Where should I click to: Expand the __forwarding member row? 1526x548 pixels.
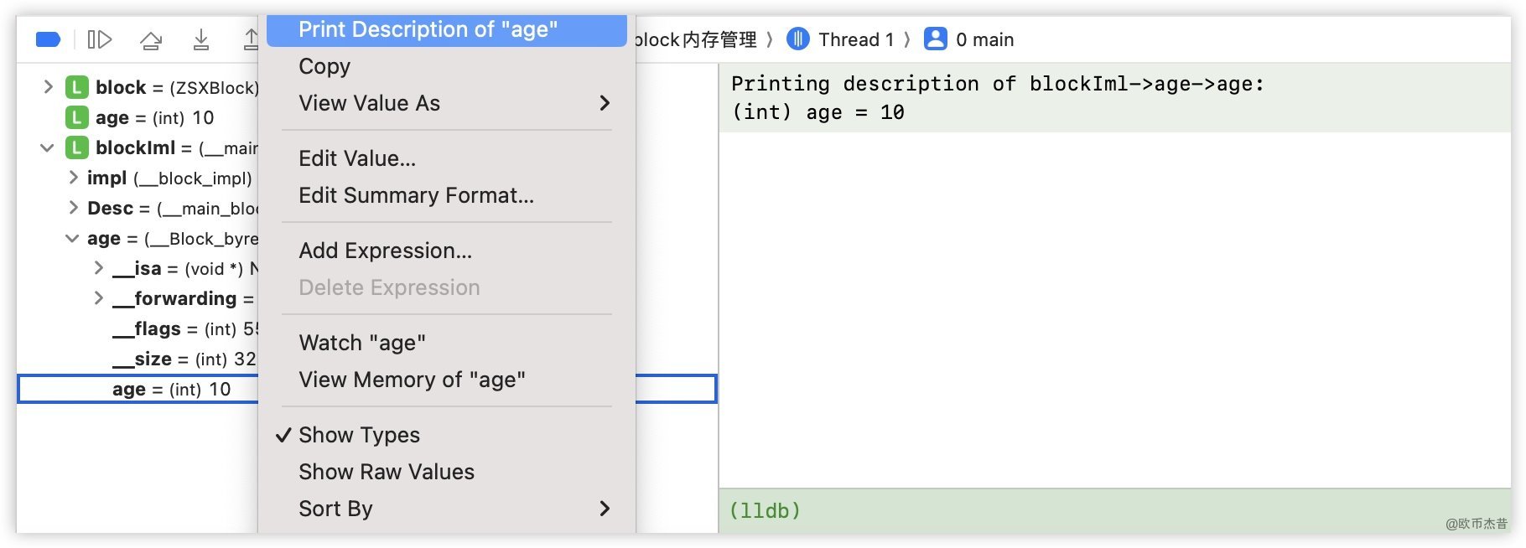(x=98, y=298)
